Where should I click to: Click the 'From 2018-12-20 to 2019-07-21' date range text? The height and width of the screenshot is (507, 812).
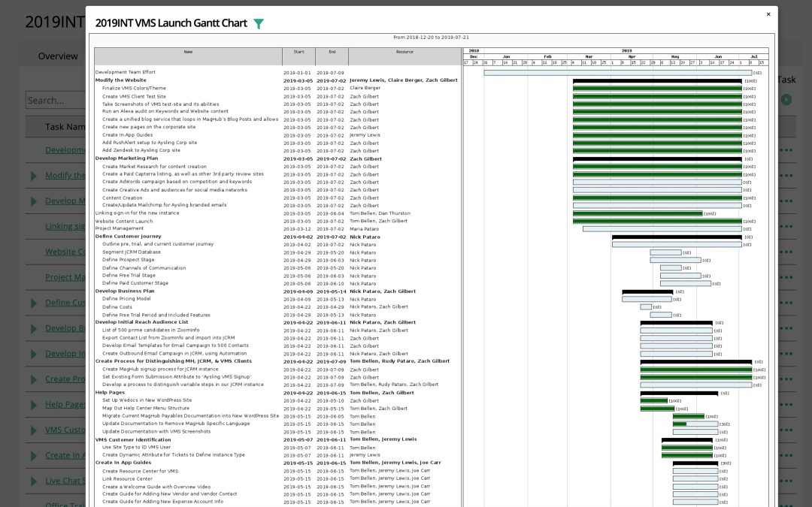pyautogui.click(x=432, y=38)
